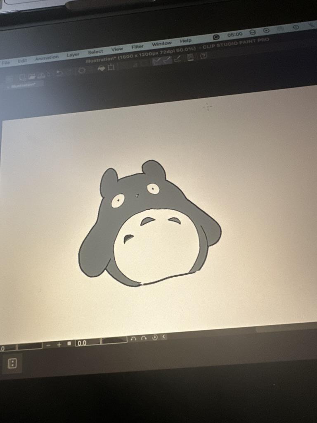Click the reset rotation circle icon
The width and height of the screenshot is (317, 423).
point(155,337)
